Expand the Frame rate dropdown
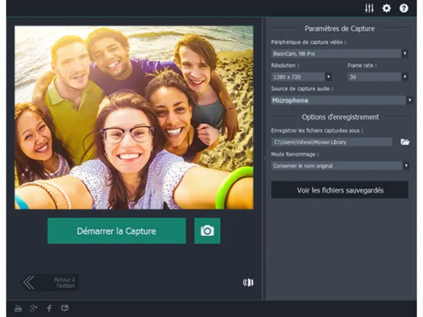Screen dimensions: 423x317 pos(378,77)
